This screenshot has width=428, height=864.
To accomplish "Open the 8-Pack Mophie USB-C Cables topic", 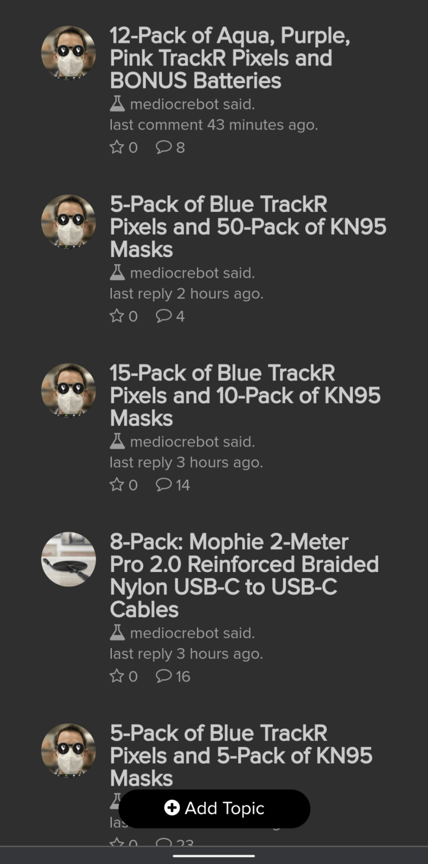I will (x=244, y=575).
